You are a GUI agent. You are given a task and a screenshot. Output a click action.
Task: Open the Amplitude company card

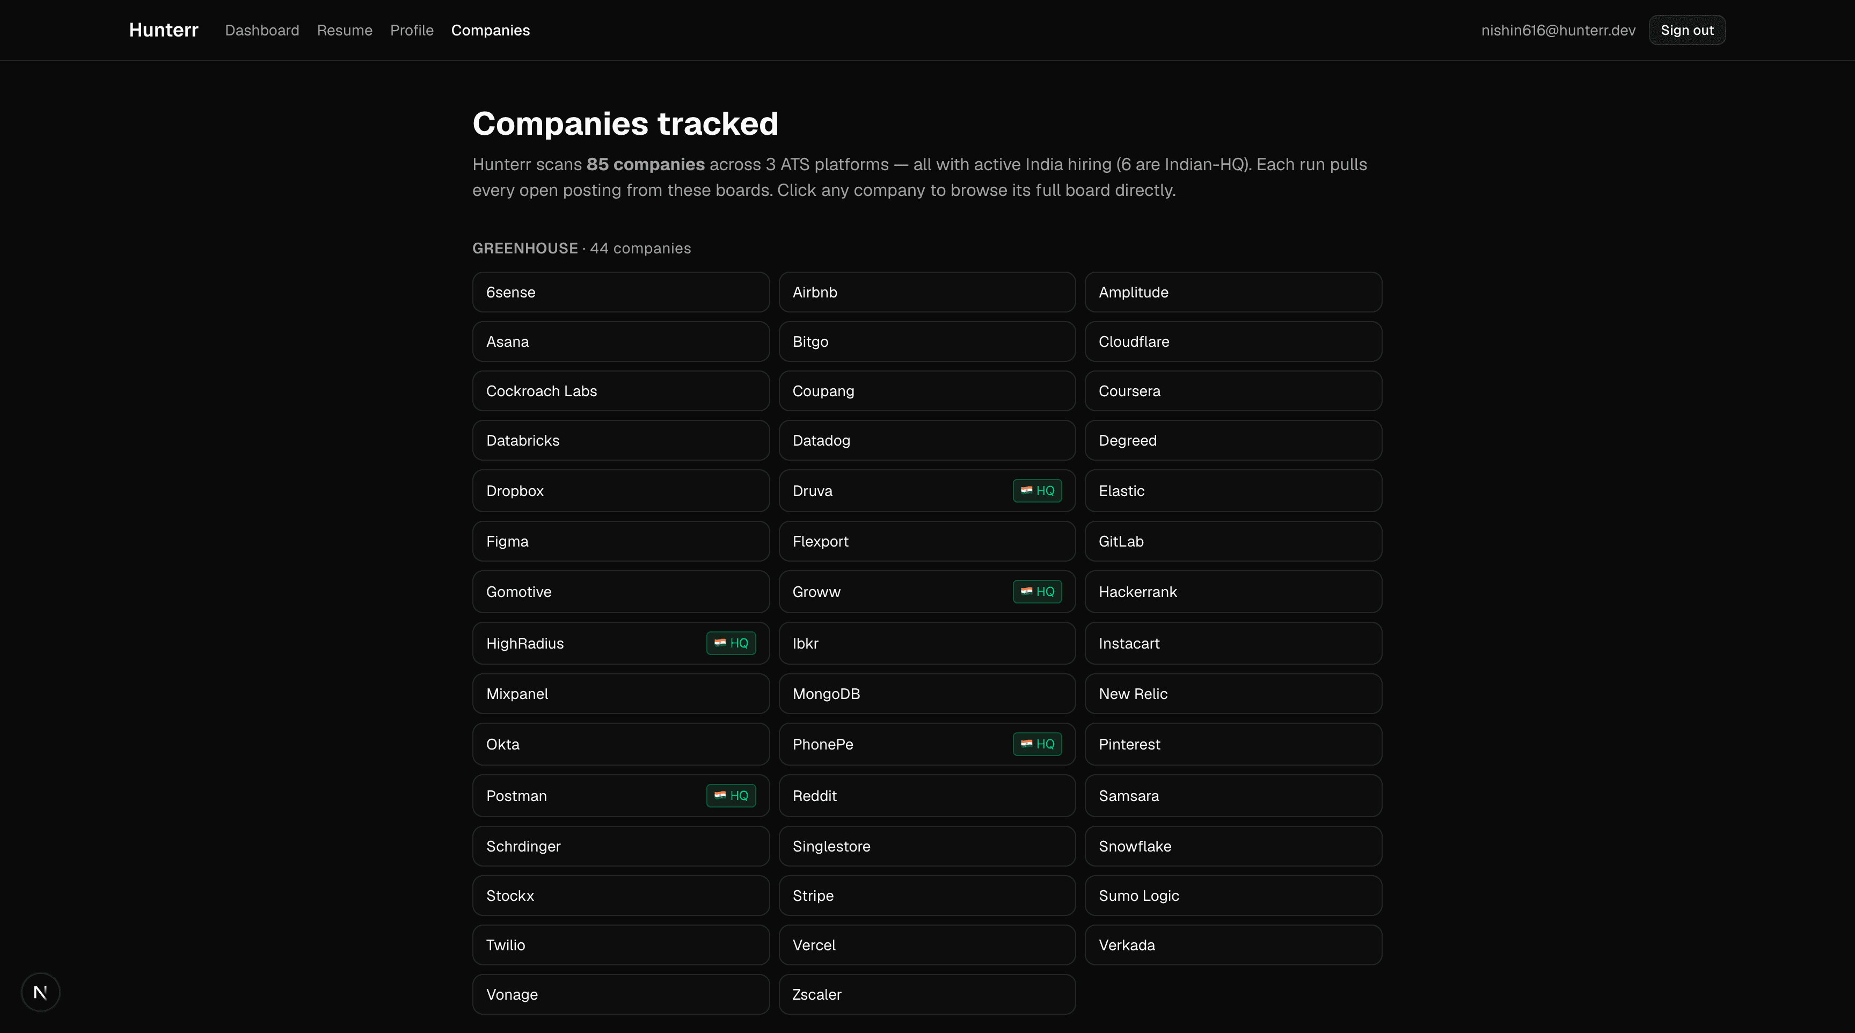[1233, 292]
